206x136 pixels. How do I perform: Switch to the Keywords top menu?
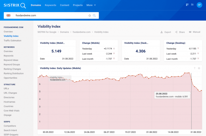[x=51, y=5]
